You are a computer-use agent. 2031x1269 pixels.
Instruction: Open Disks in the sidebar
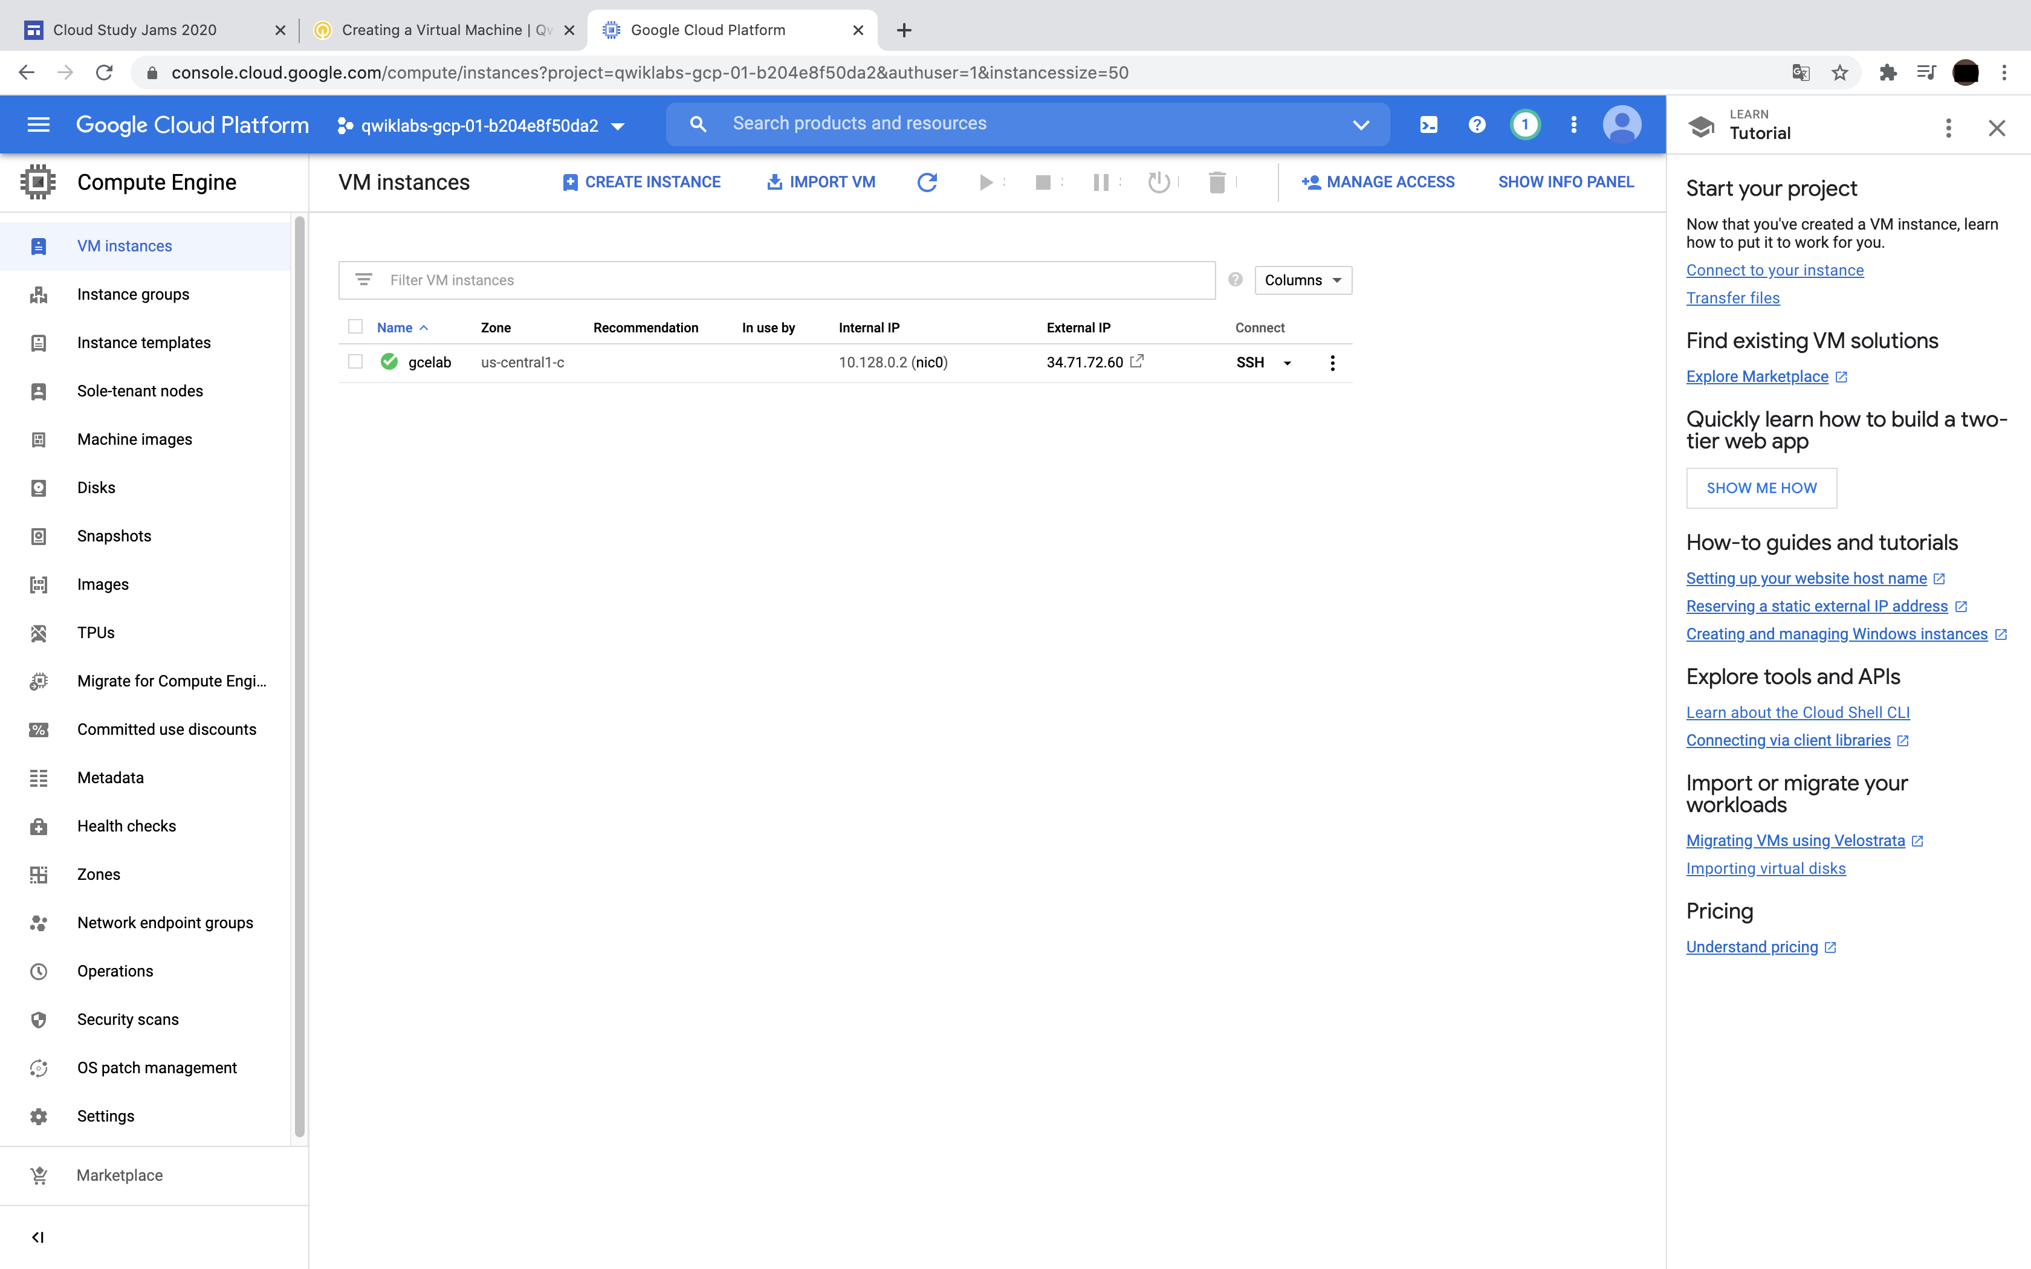97,488
